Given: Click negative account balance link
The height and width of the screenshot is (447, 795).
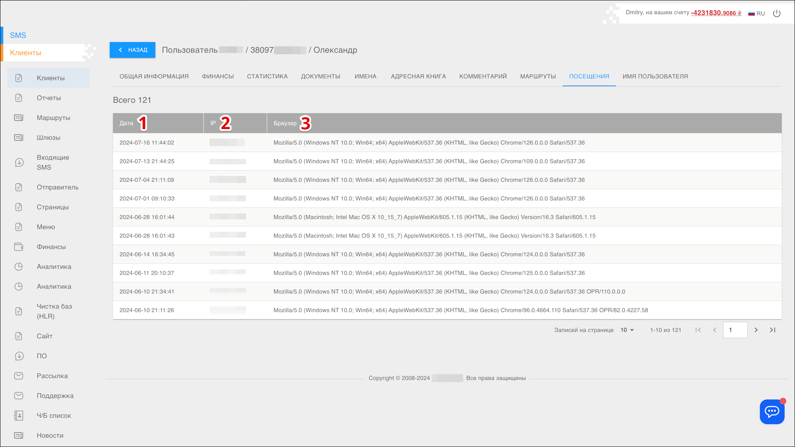Looking at the screenshot, I should [x=716, y=13].
